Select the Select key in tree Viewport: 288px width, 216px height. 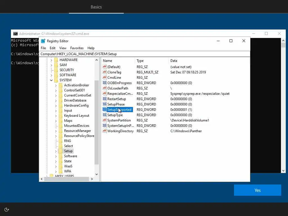click(68, 146)
